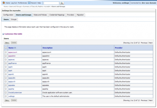Click Previous in top pagination
Screen dimensions: 157x108
144,43
